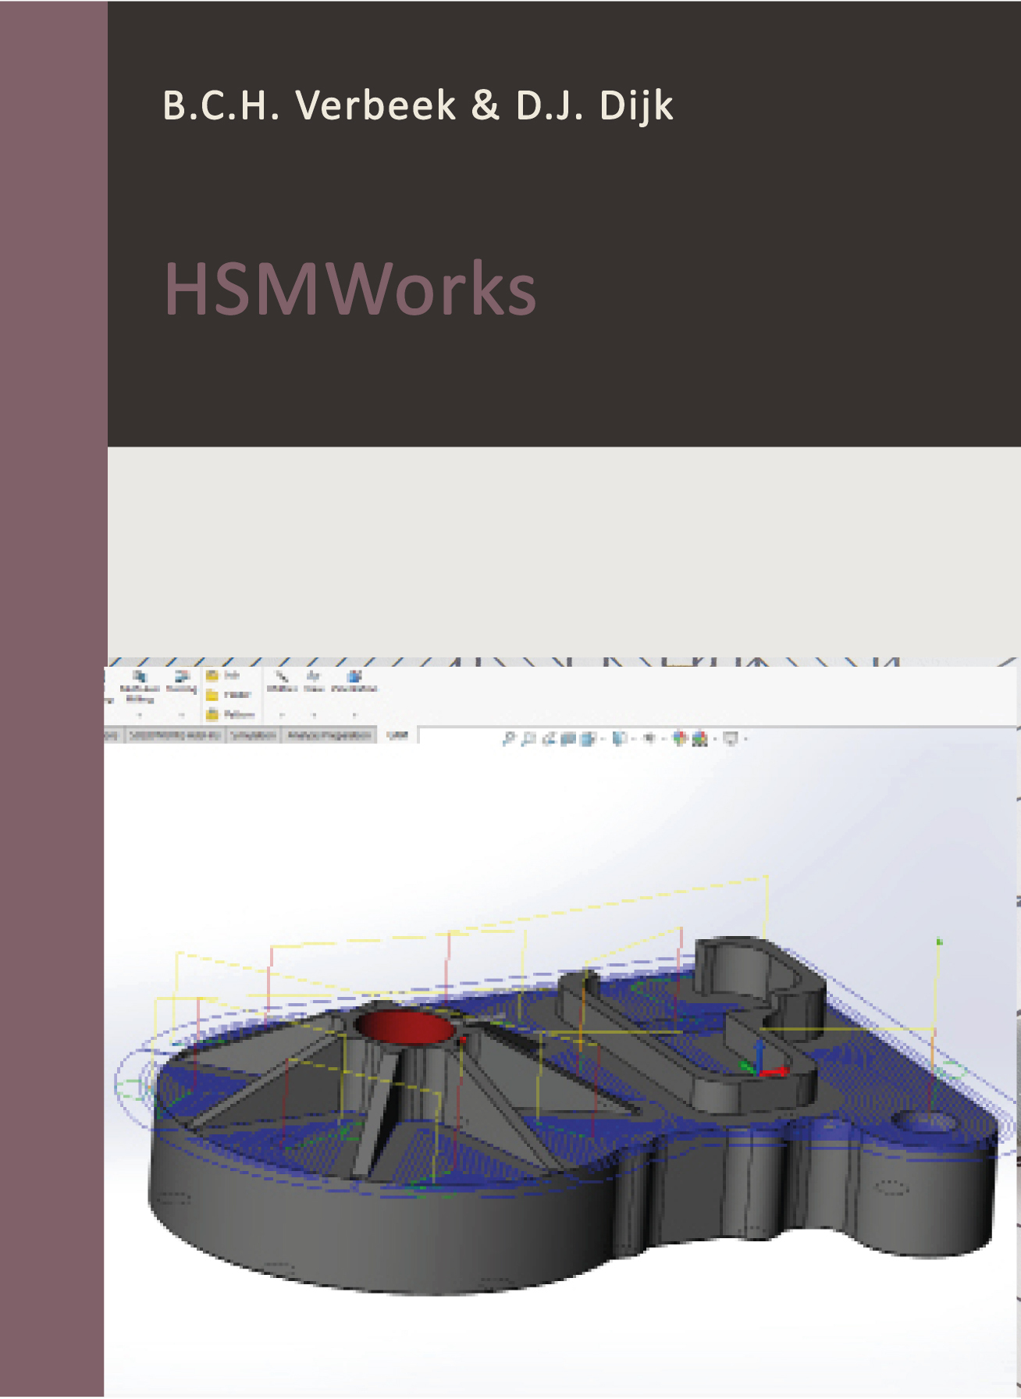Click the View Orientation cube icon
This screenshot has height=1399, width=1021.
coord(589,739)
